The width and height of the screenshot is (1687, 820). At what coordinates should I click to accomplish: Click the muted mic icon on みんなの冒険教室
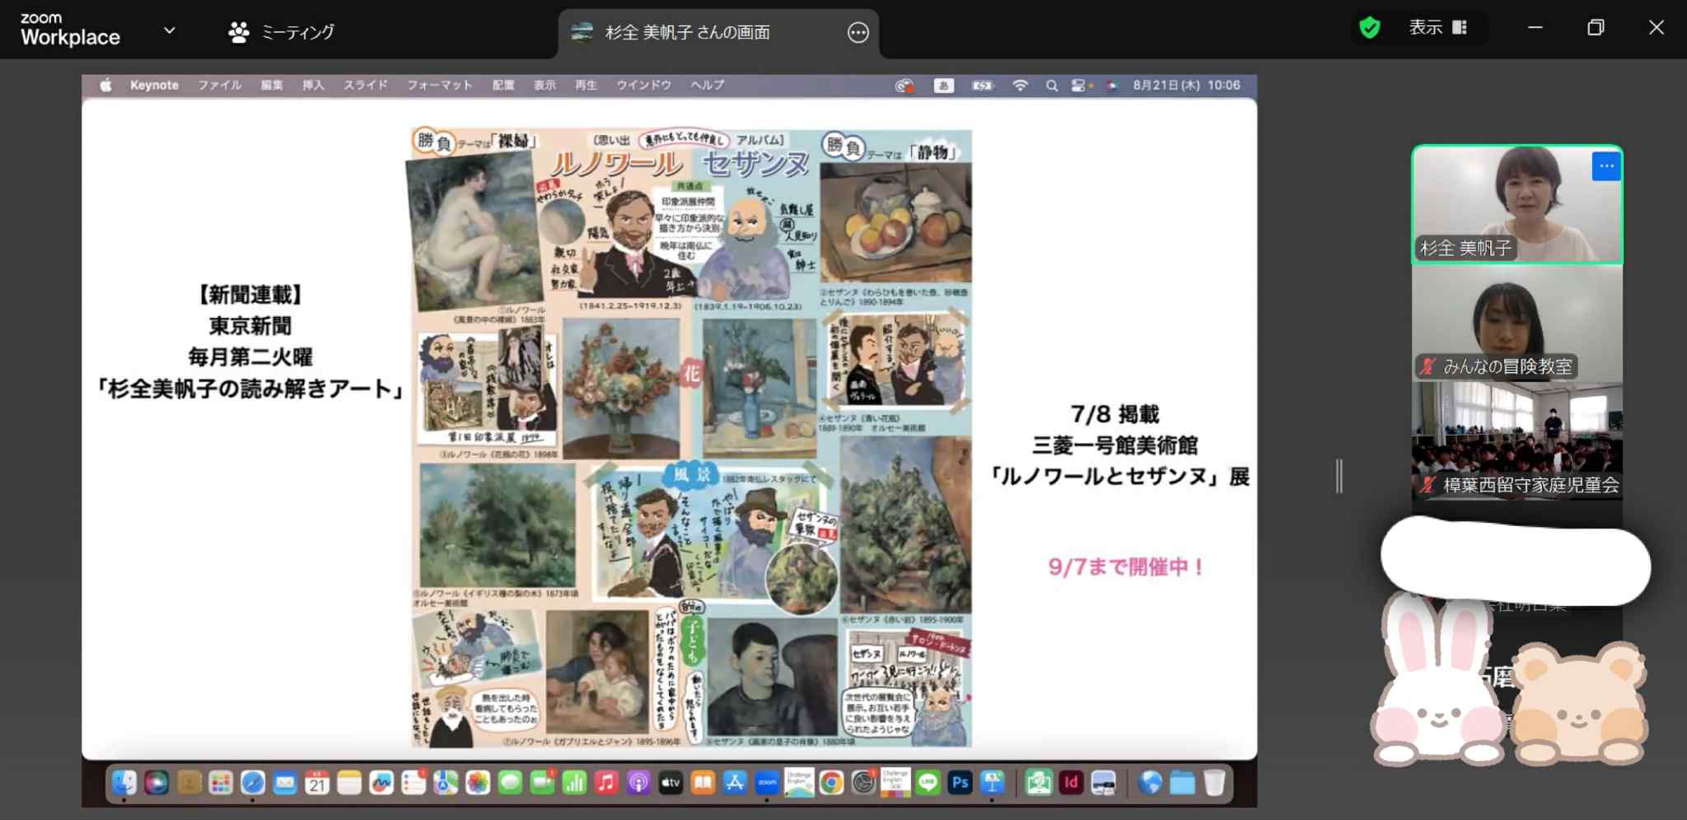click(x=1428, y=366)
